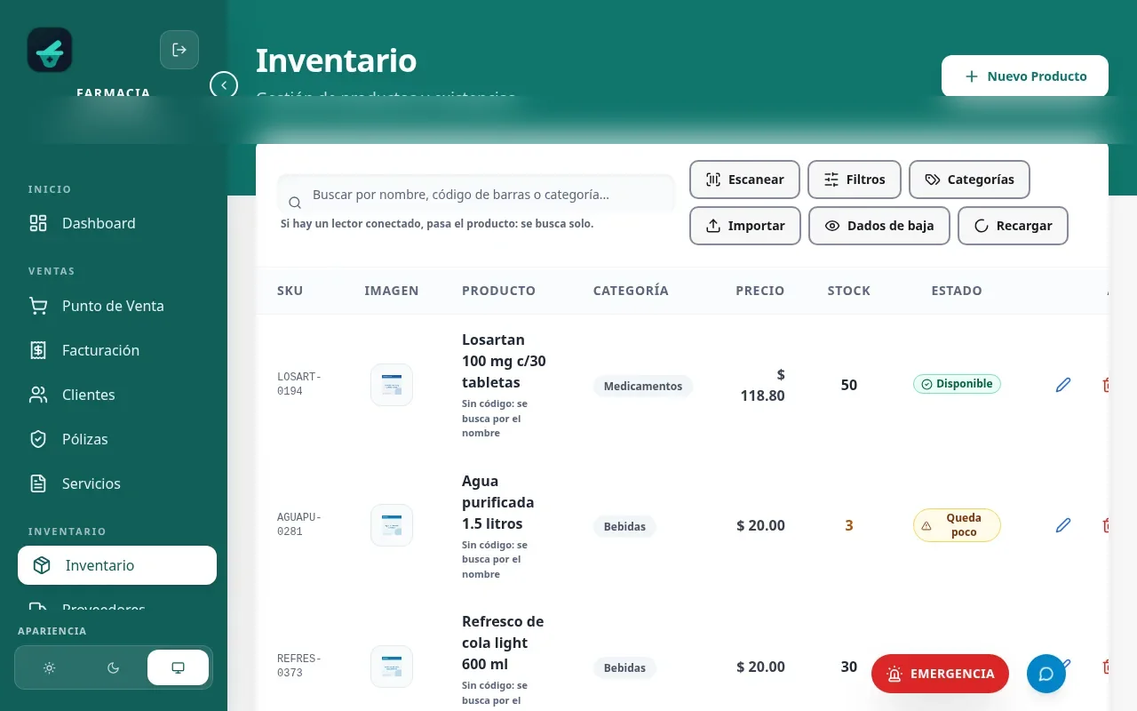The image size is (1137, 711).
Task: Click the red EMERGENCIA button
Action: 940,674
